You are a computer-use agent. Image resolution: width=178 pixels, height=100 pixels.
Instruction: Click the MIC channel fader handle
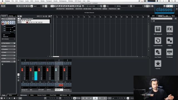pyautogui.click(x=31, y=70)
